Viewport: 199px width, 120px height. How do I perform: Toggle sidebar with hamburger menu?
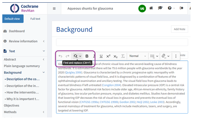pyautogui.click(x=54, y=8)
